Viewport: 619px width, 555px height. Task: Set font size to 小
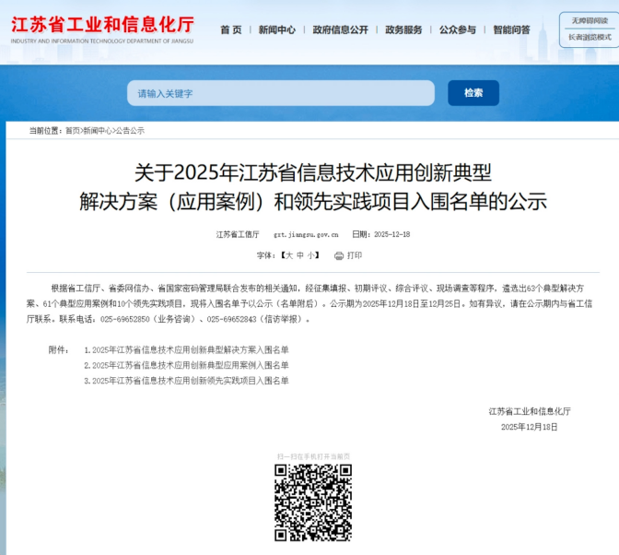point(312,255)
